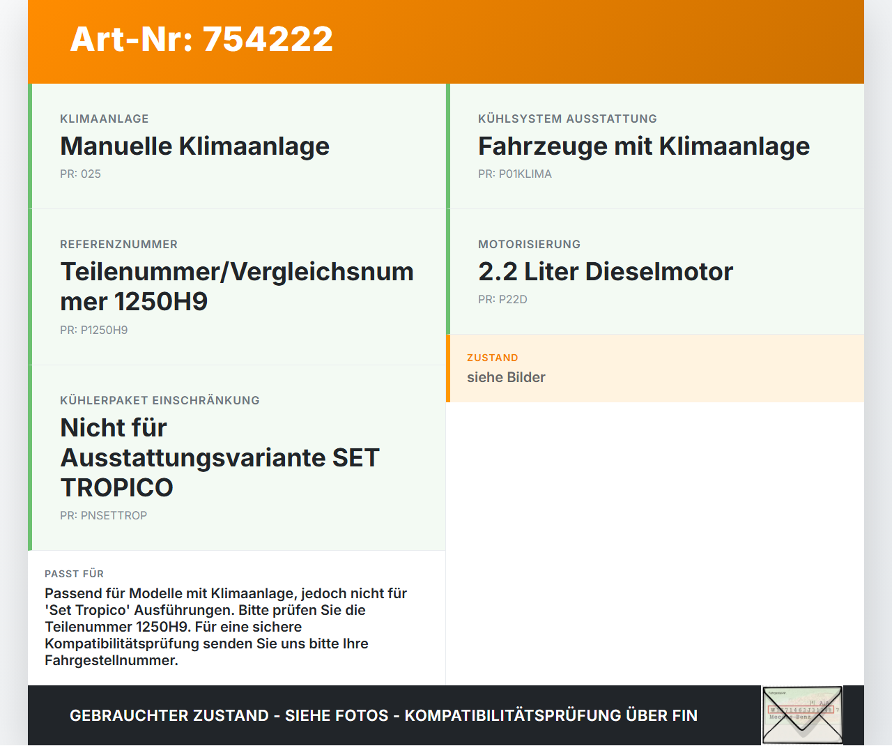Click the 'PR: 025' code
Image resolution: width=892 pixels, height=746 pixels.
[80, 174]
